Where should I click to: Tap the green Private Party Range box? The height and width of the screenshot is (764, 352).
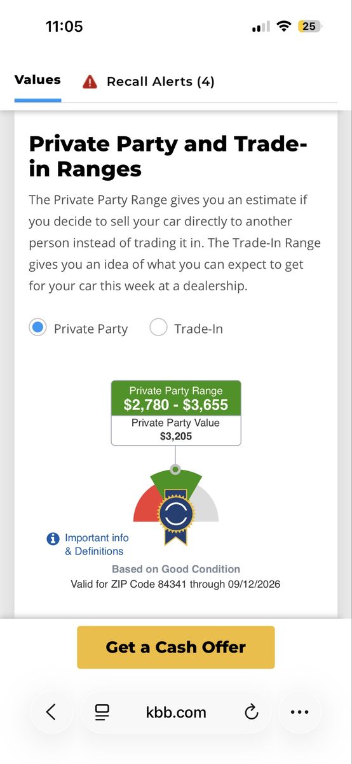point(176,398)
